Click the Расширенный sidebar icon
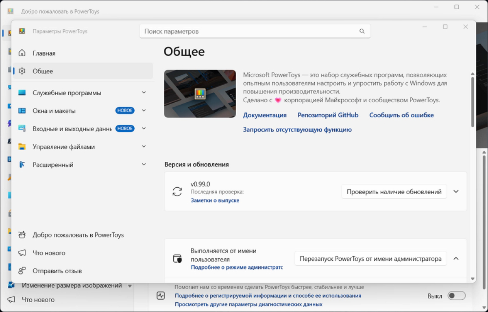This screenshot has height=312, width=488. pyautogui.click(x=22, y=165)
